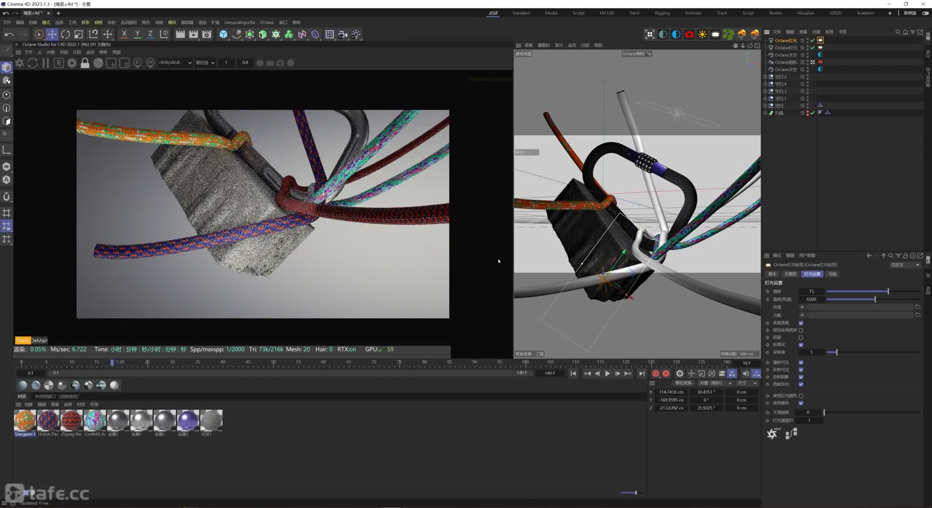Play the animation forward
This screenshot has width=932, height=508.
[607, 373]
